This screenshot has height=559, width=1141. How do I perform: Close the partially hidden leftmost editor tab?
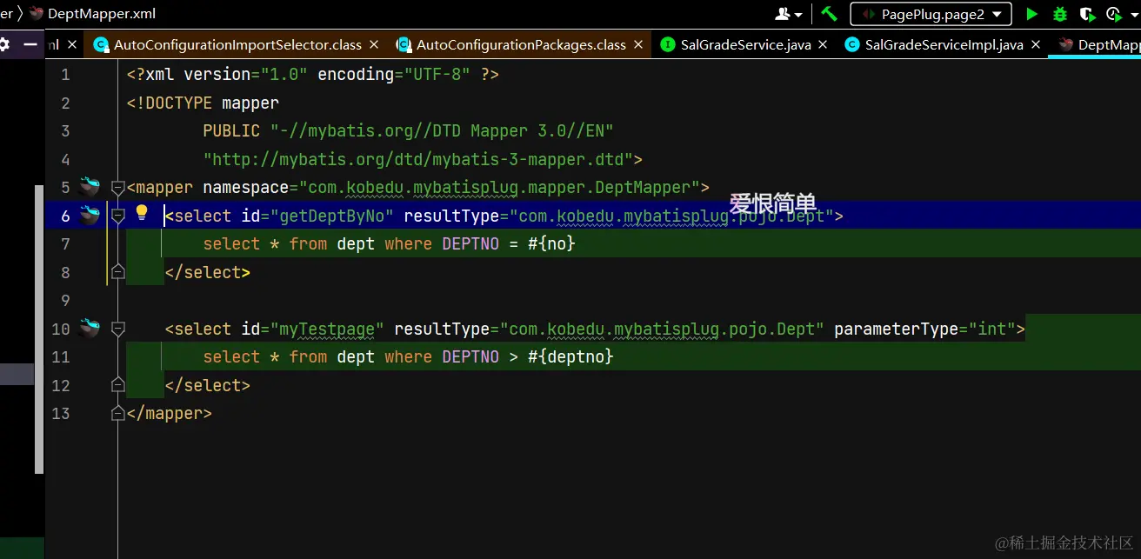pyautogui.click(x=72, y=43)
